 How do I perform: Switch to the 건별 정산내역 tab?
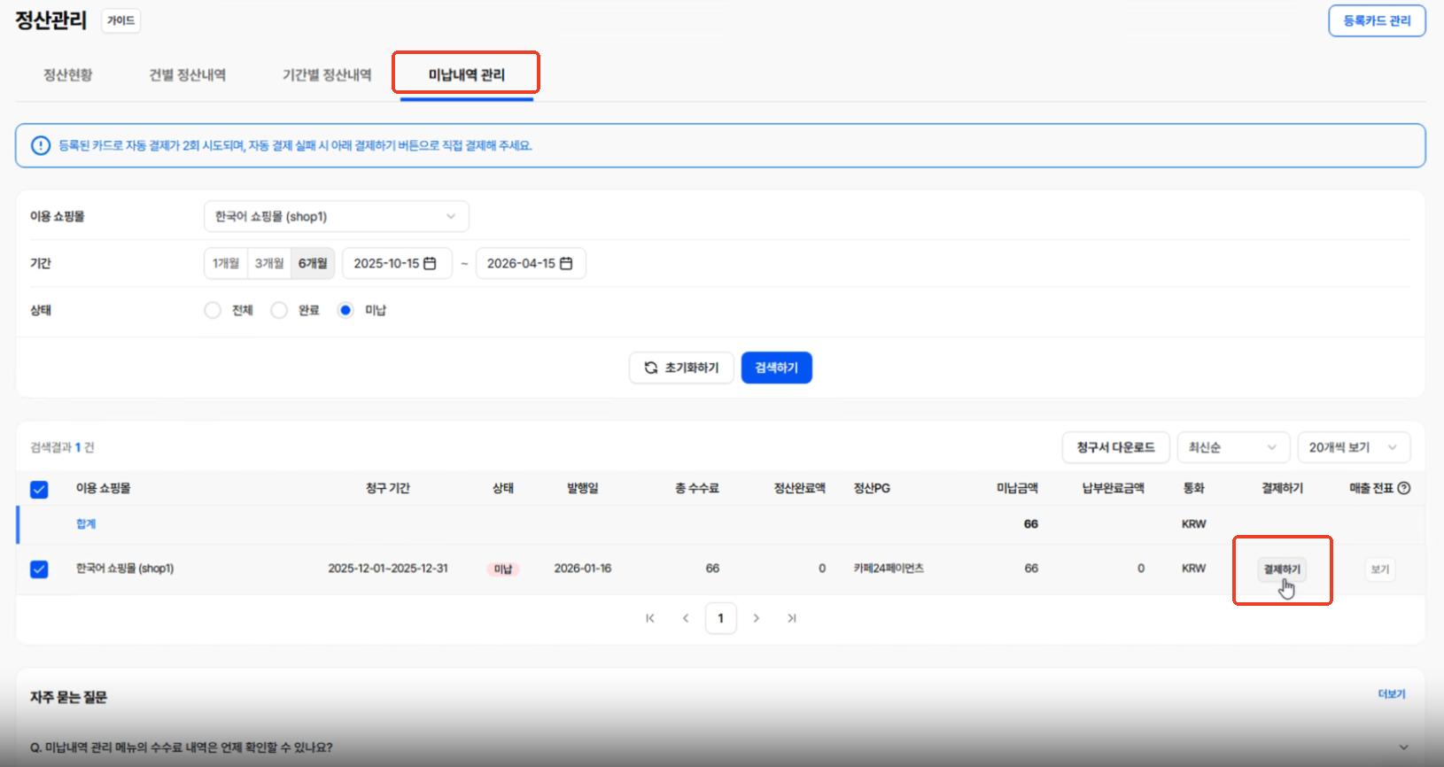click(x=187, y=75)
